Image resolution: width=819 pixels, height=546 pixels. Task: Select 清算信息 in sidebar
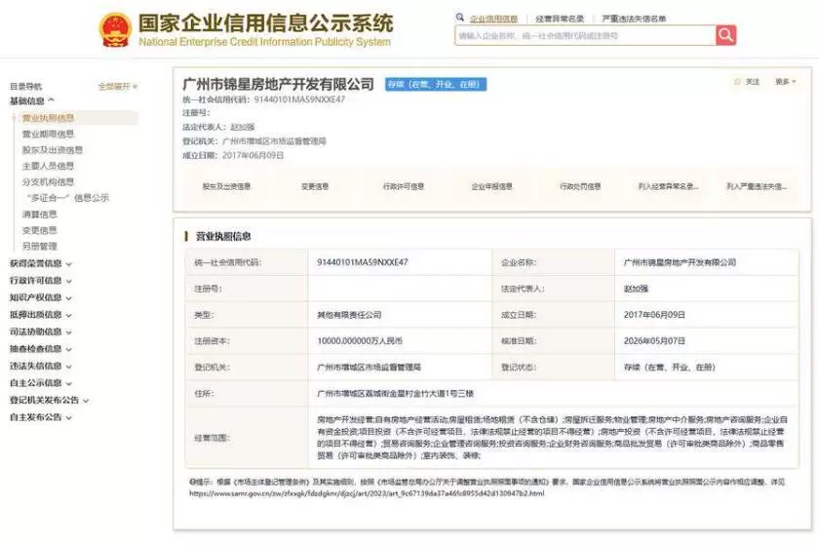pyautogui.click(x=40, y=214)
